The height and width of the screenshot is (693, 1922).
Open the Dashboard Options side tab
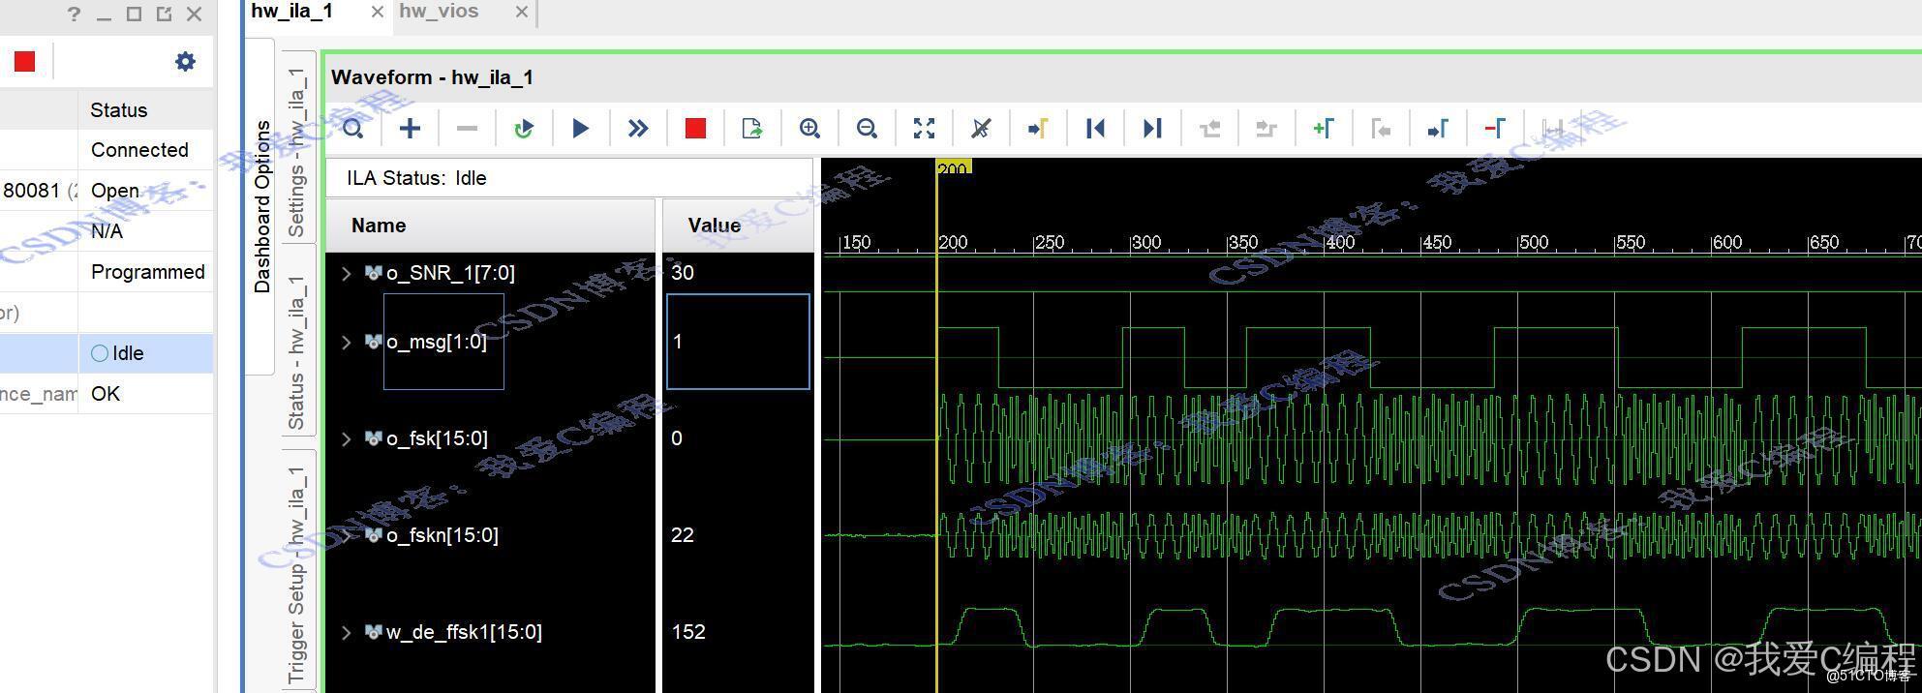(x=262, y=206)
